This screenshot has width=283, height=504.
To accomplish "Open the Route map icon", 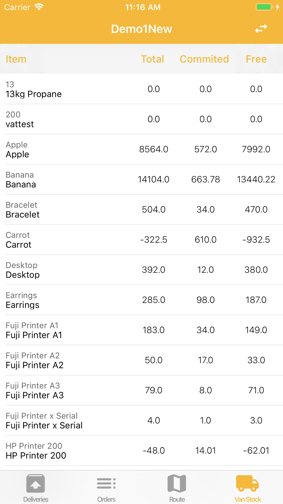I will tap(177, 484).
